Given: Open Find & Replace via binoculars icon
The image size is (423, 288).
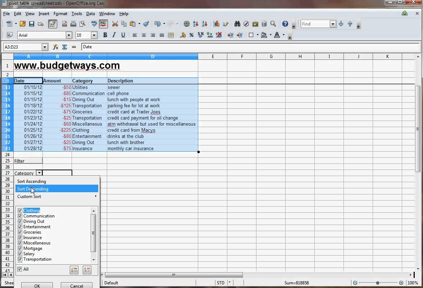Looking at the screenshot, I should click(x=237, y=24).
